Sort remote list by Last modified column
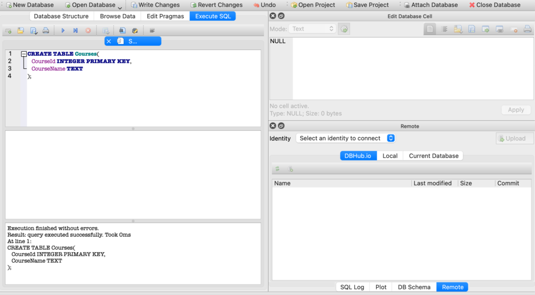The image size is (535, 295). (x=434, y=183)
